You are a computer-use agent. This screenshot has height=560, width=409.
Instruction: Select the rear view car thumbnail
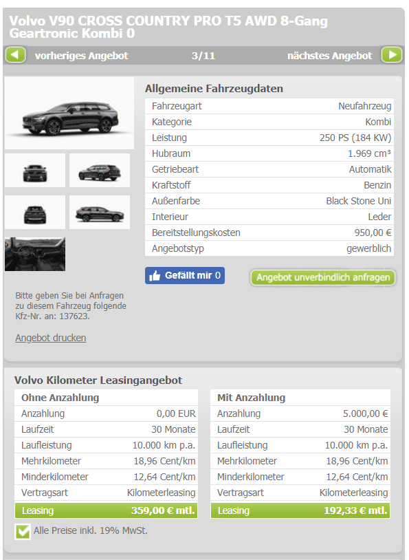point(35,212)
